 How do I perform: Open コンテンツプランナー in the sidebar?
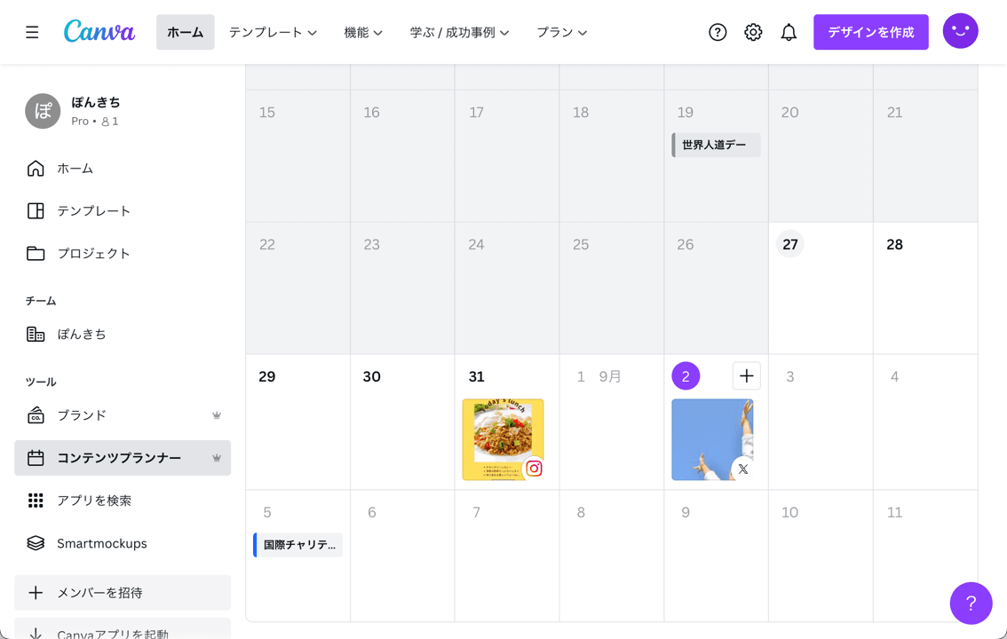(123, 458)
